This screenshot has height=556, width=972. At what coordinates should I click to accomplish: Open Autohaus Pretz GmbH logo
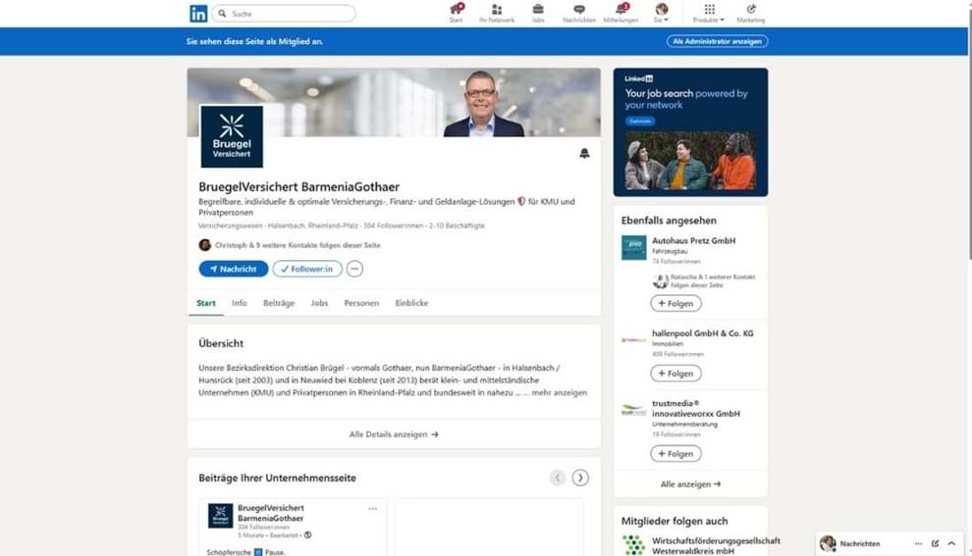point(633,248)
